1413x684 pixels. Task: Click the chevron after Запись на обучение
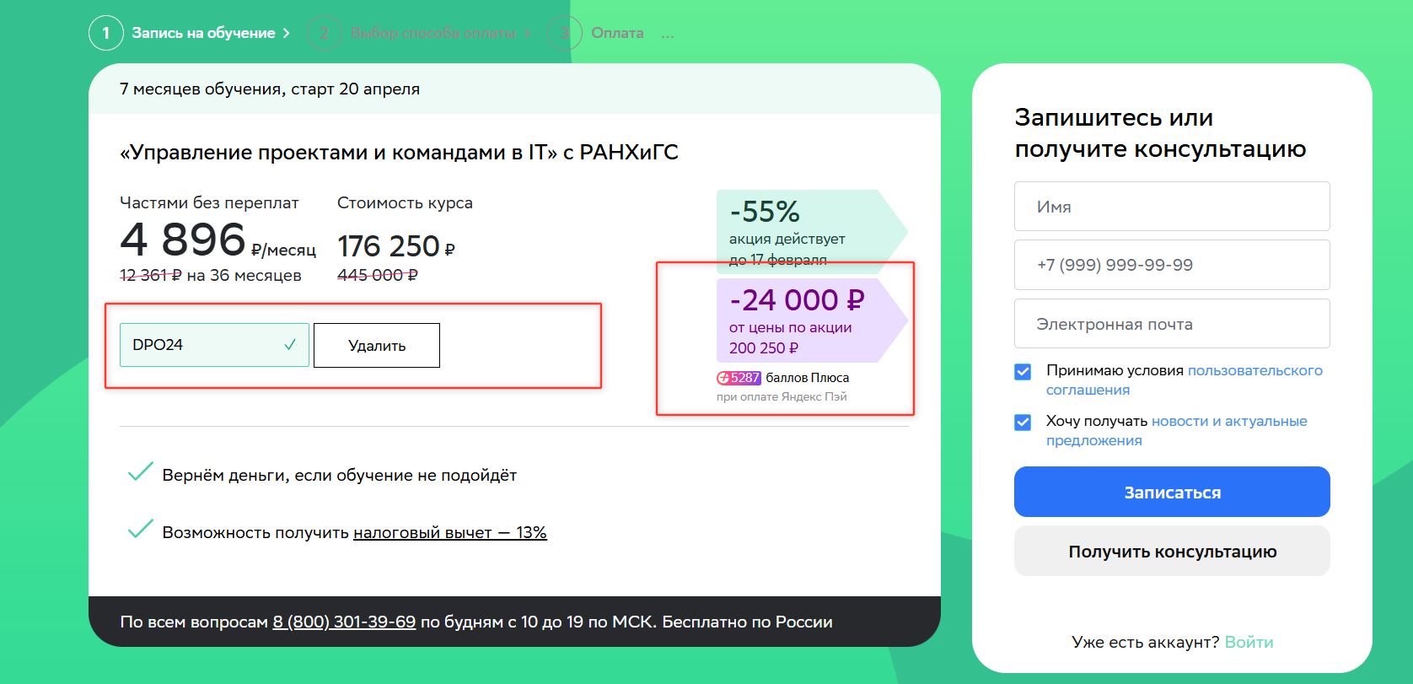click(287, 33)
